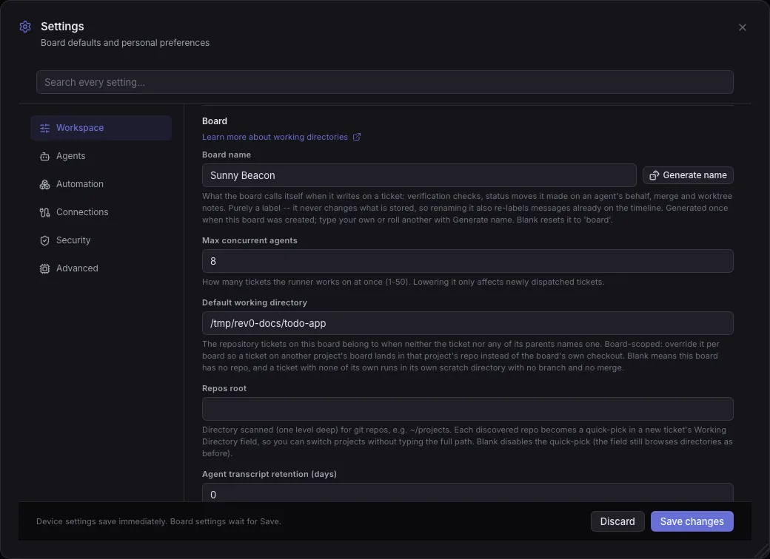Click the Board name label
Image resolution: width=770 pixels, height=559 pixels.
(227, 155)
